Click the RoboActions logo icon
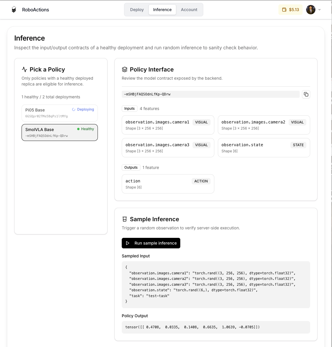Screen dimensions: 332x347 pyautogui.click(x=14, y=9)
